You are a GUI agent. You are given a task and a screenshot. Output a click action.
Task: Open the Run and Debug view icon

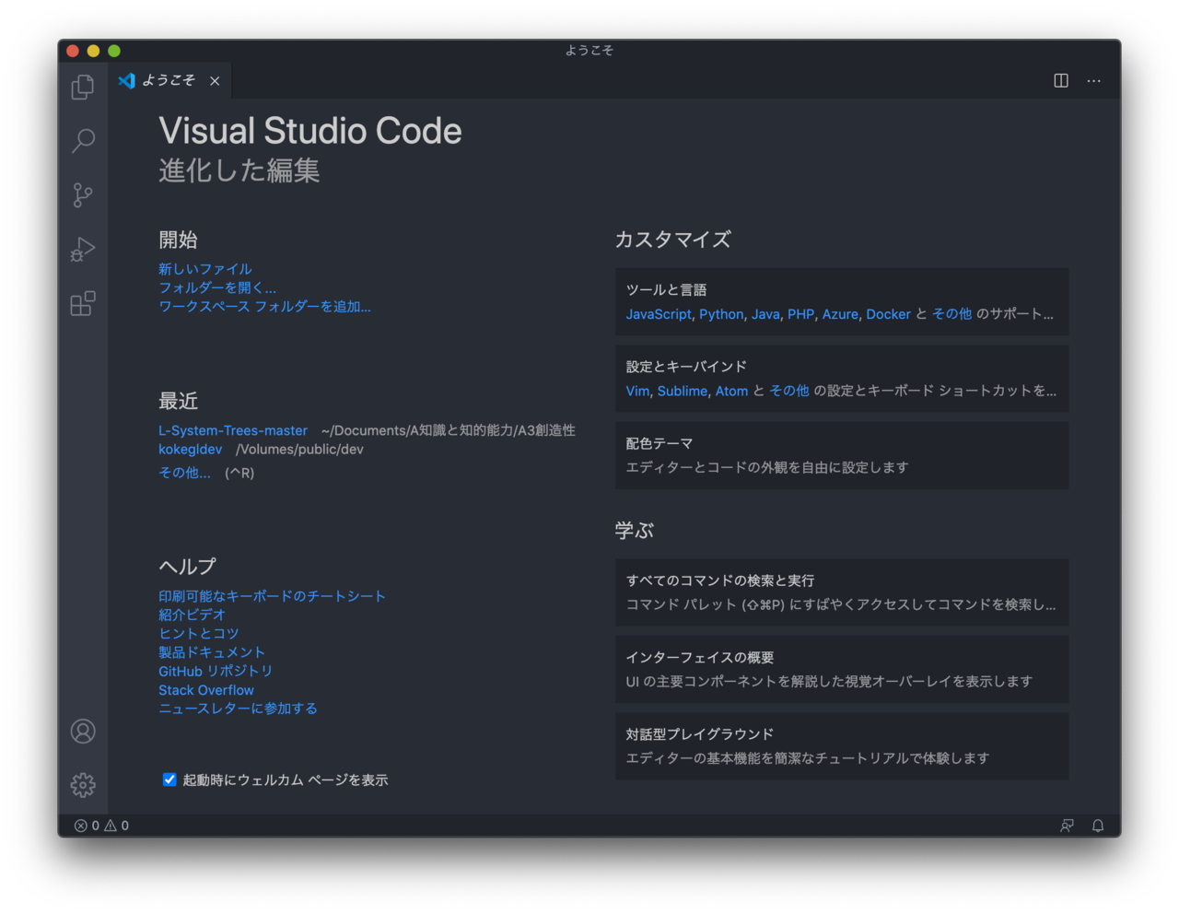[83, 249]
